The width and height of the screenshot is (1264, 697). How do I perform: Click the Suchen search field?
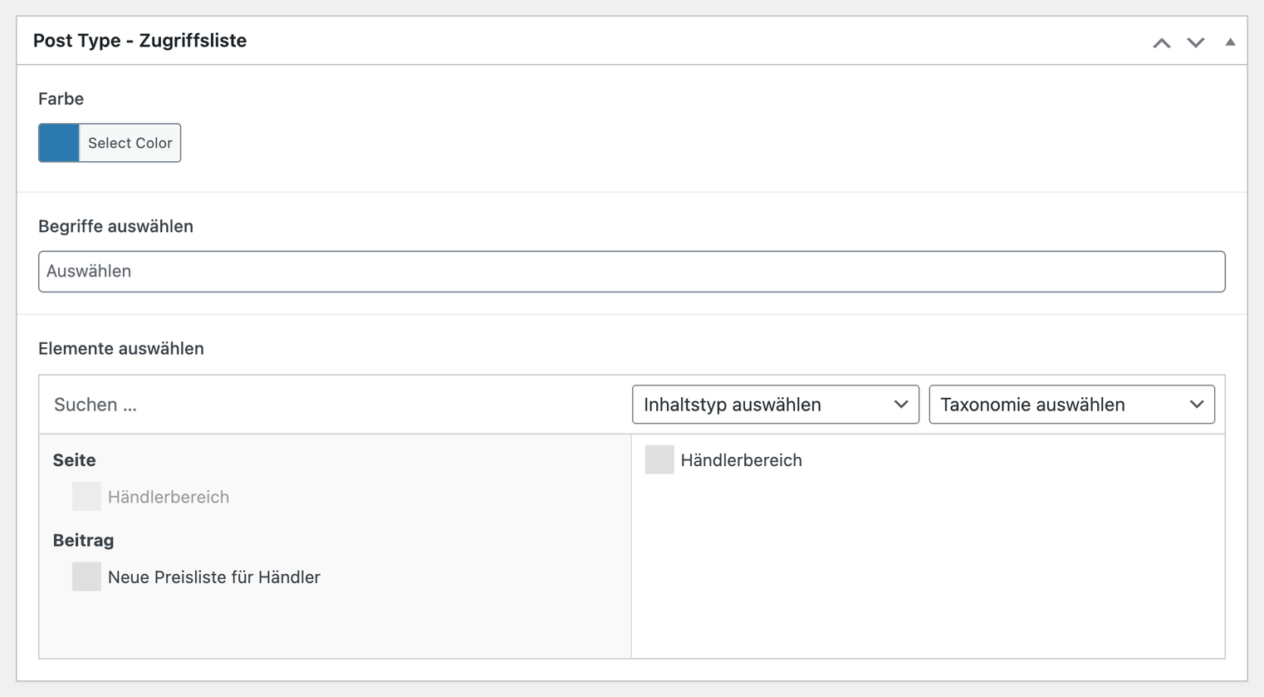pyautogui.click(x=336, y=405)
